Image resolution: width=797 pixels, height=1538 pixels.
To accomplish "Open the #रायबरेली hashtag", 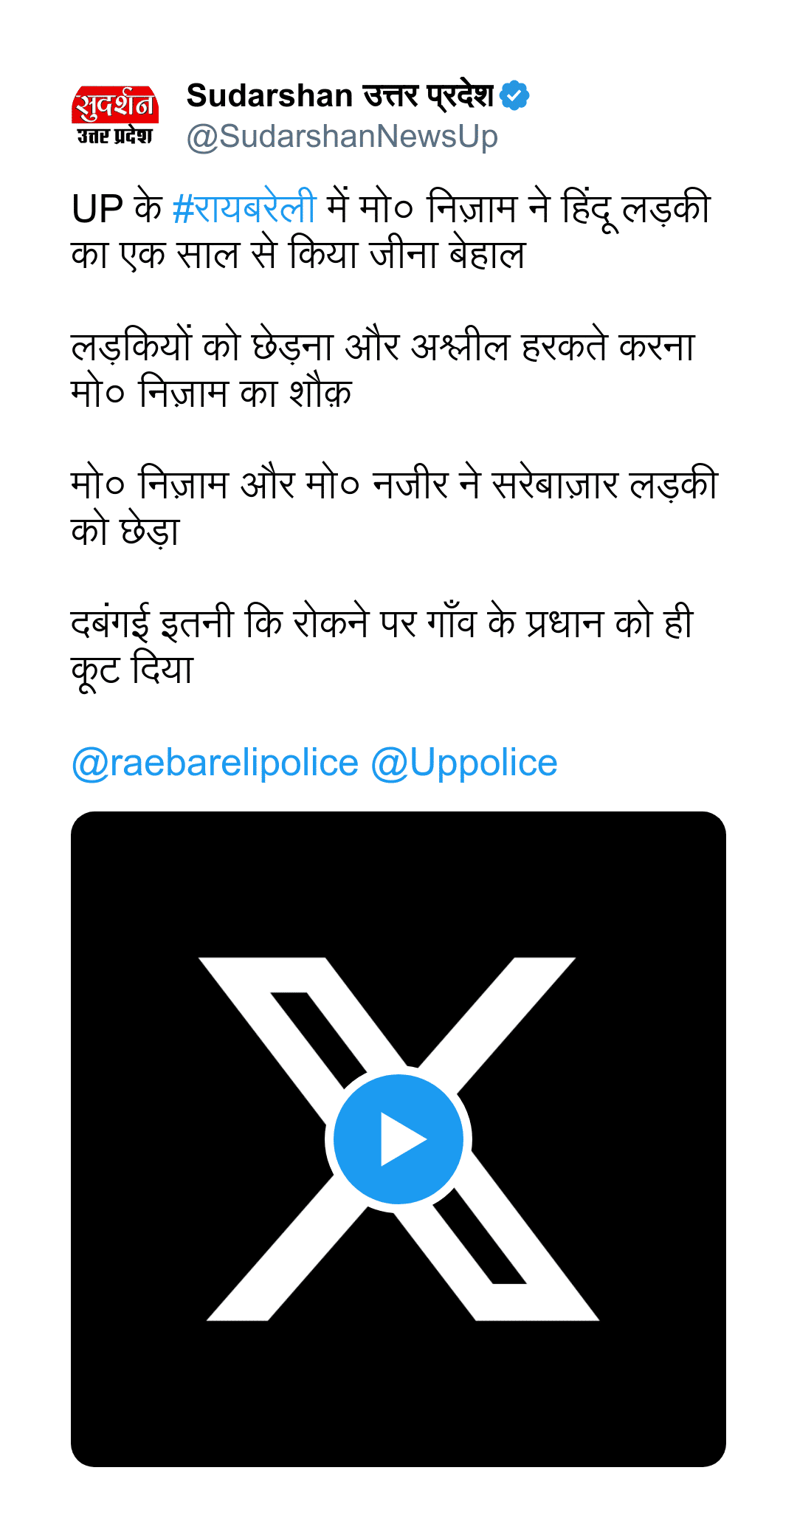I will coord(244,208).
